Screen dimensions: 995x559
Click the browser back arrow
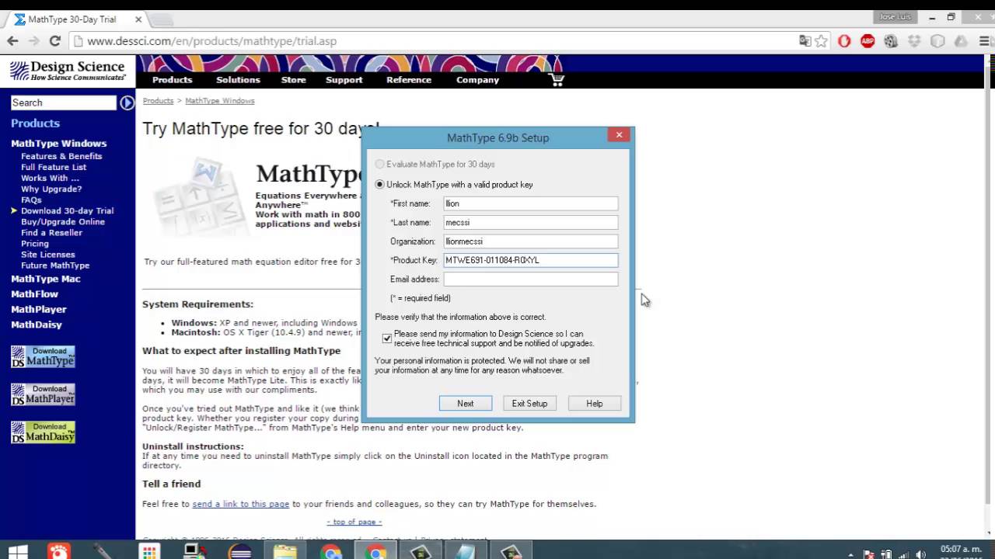click(12, 41)
